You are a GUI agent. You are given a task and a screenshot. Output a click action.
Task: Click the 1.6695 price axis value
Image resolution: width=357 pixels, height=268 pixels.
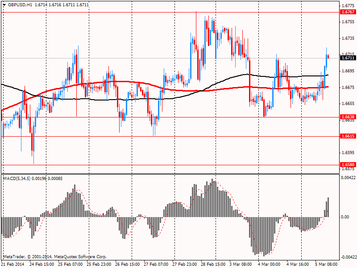[x=348, y=71]
